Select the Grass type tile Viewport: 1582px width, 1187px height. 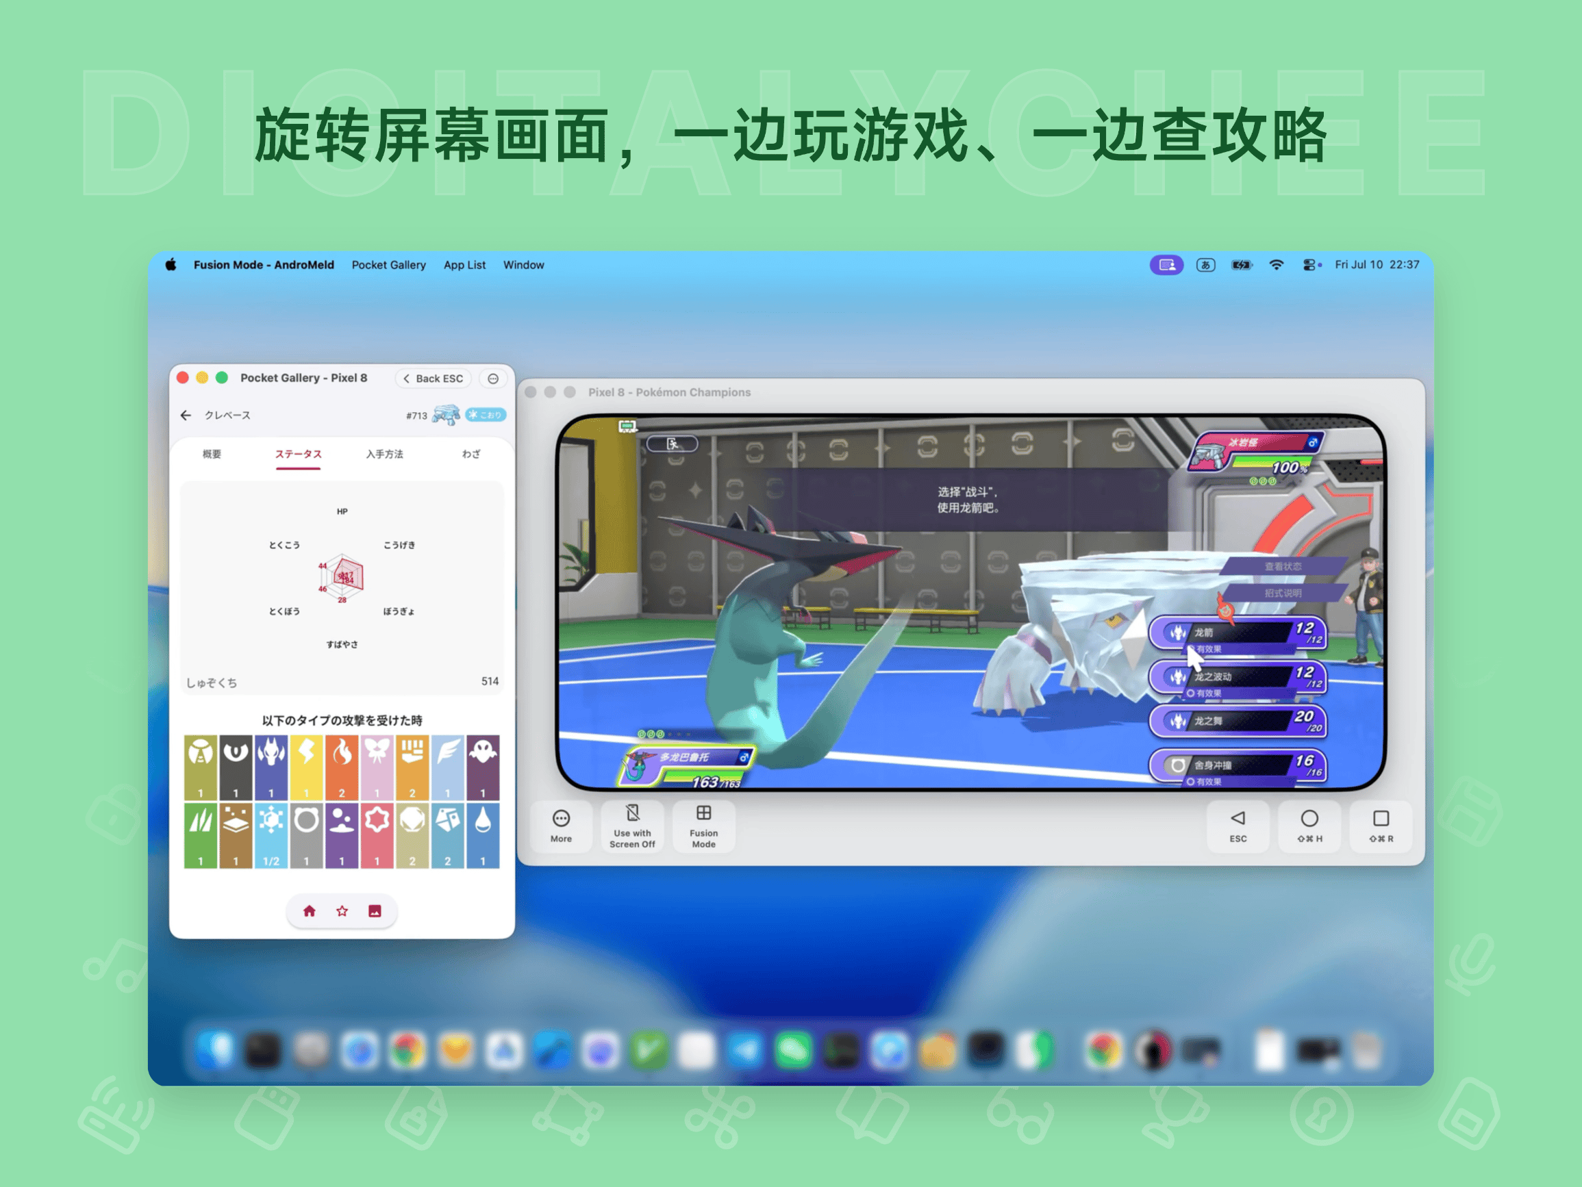[200, 836]
